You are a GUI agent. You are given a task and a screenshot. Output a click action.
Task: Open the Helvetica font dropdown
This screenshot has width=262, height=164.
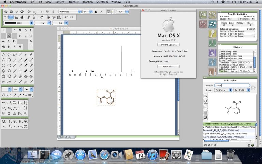(x=70, y=12)
